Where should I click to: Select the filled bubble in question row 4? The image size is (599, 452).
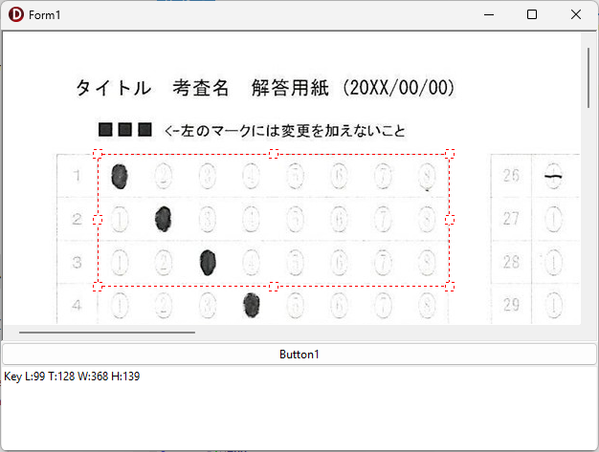(252, 305)
